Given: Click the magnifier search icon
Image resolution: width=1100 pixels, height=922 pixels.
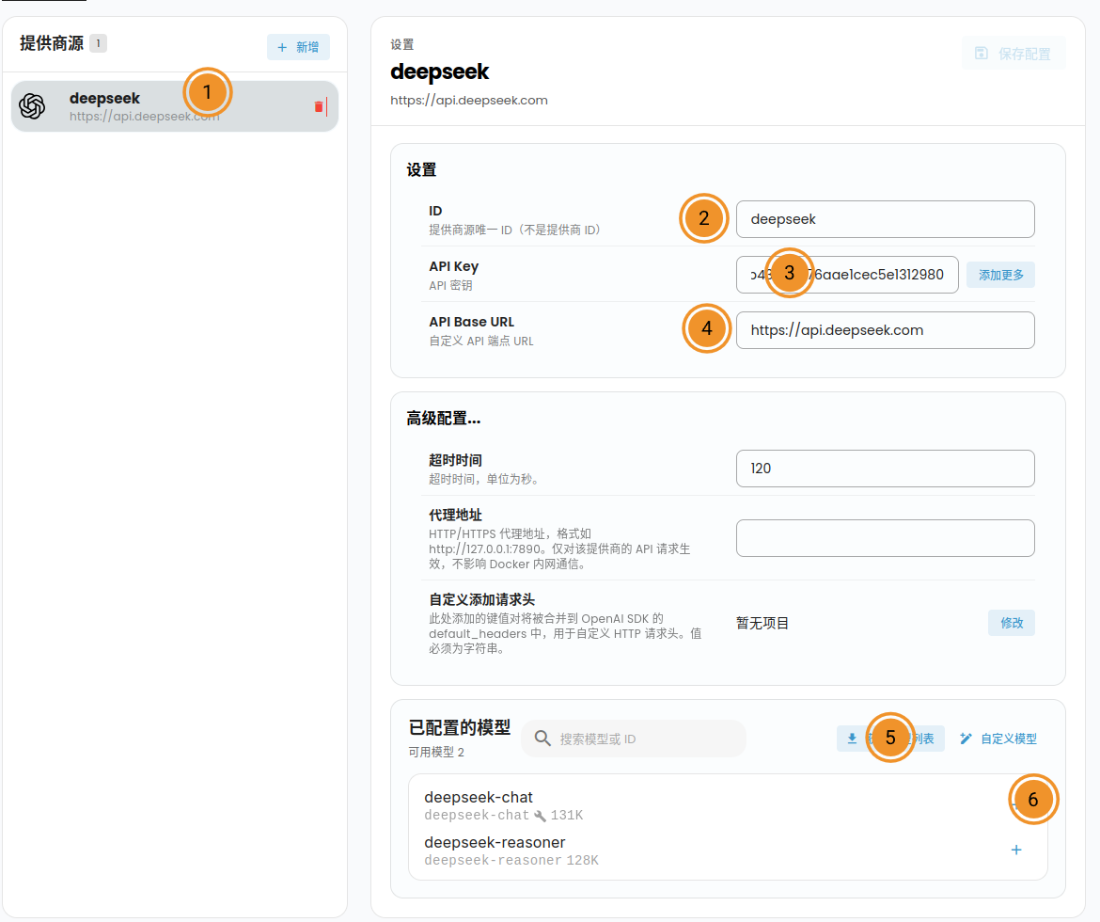Looking at the screenshot, I should 542,738.
